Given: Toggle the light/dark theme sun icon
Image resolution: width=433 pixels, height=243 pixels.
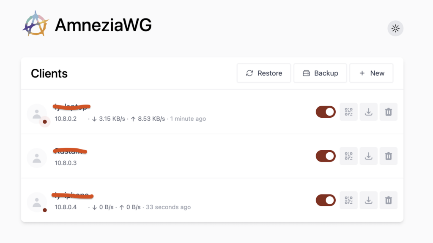Looking at the screenshot, I should (x=395, y=29).
